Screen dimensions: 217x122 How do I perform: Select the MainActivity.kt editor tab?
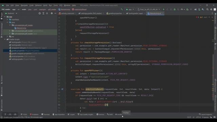[x=155, y=14]
